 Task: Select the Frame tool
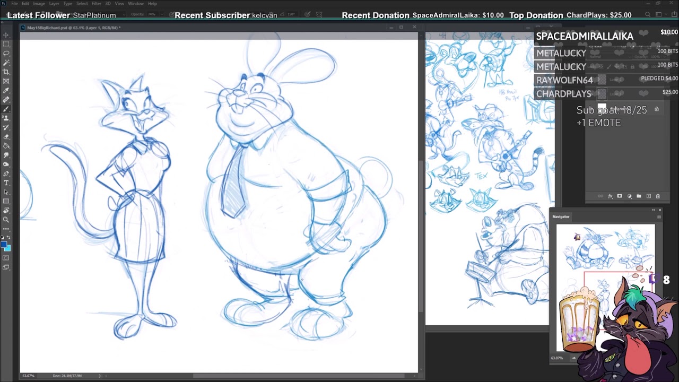6,81
